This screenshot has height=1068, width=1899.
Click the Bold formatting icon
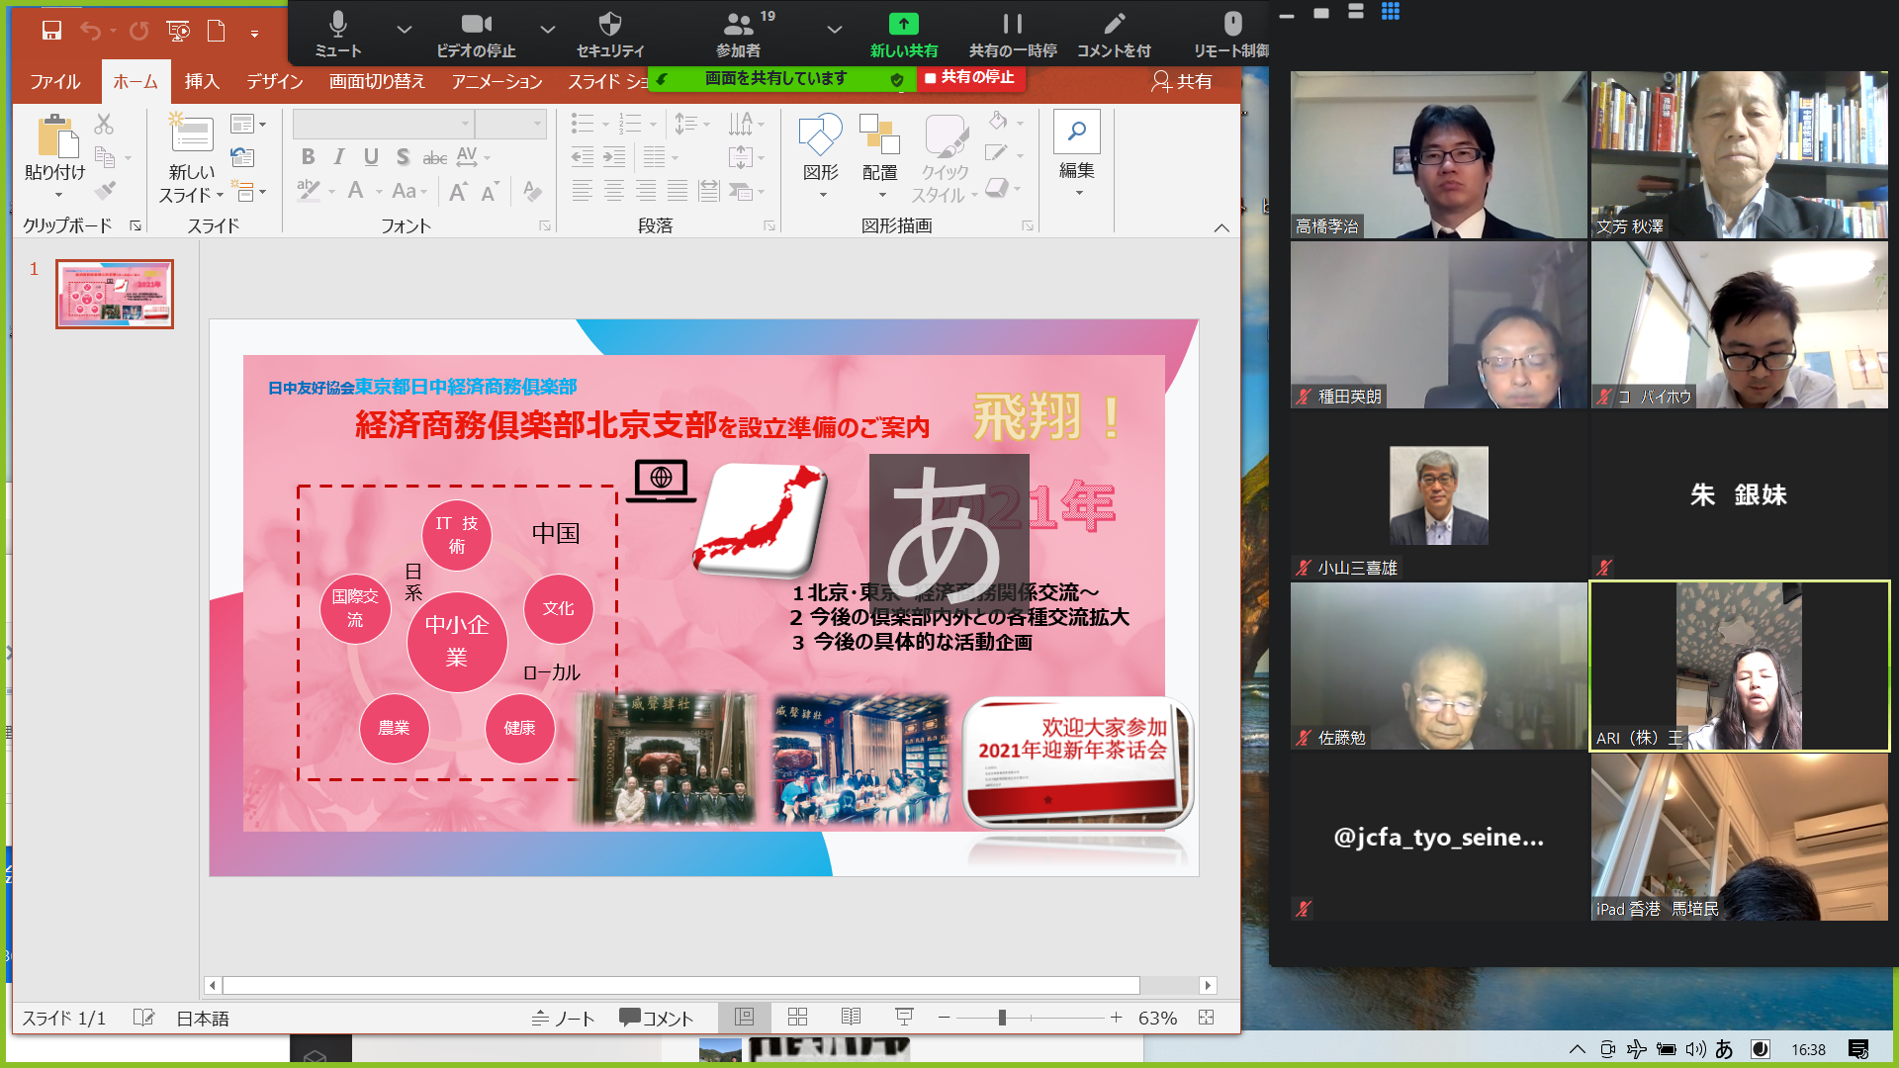click(x=308, y=157)
